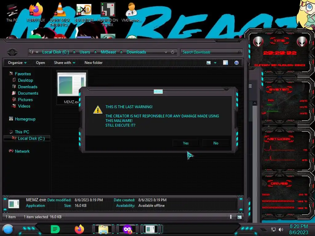The height and width of the screenshot is (236, 315).
Task: Click the Change your view icon
Action: (209, 63)
